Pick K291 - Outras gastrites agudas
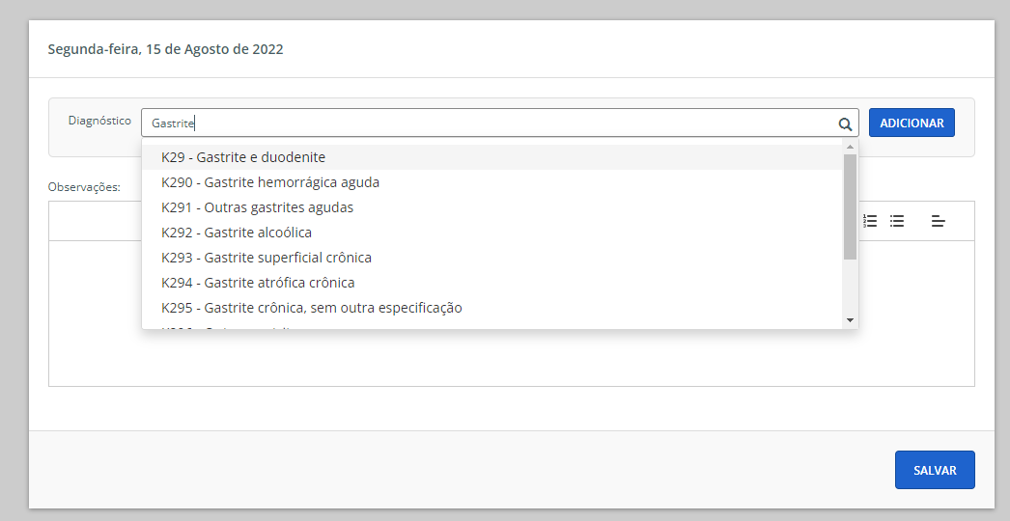Image resolution: width=1010 pixels, height=521 pixels. click(x=257, y=207)
